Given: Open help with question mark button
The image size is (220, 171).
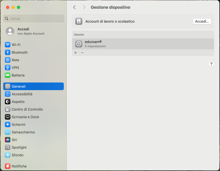Looking at the screenshot, I should pos(211,64).
